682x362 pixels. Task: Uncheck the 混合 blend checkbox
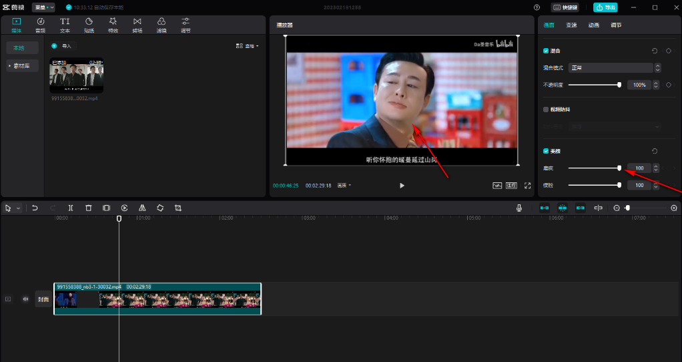coord(546,51)
